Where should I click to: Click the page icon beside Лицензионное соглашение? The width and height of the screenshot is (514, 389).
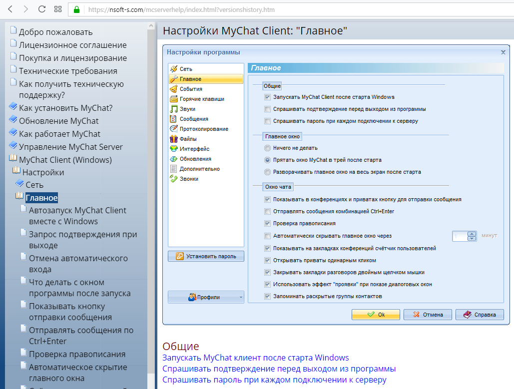[13, 43]
